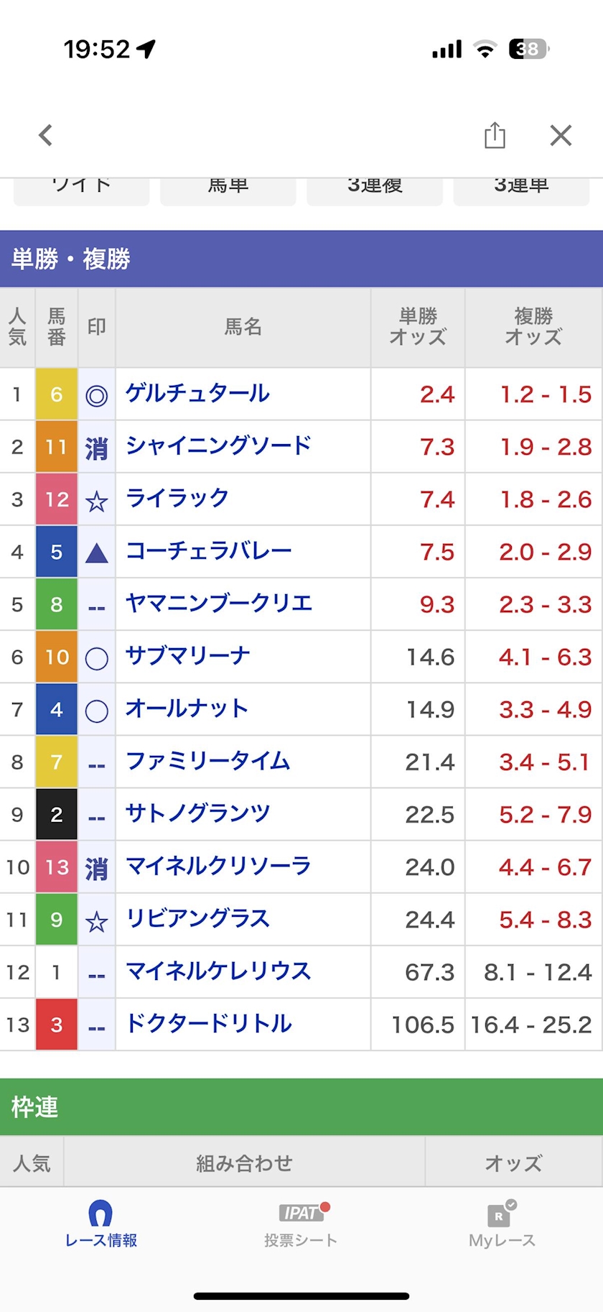Open the Myレース tab
Viewport: 603px width, 1312px height.
502,1224
